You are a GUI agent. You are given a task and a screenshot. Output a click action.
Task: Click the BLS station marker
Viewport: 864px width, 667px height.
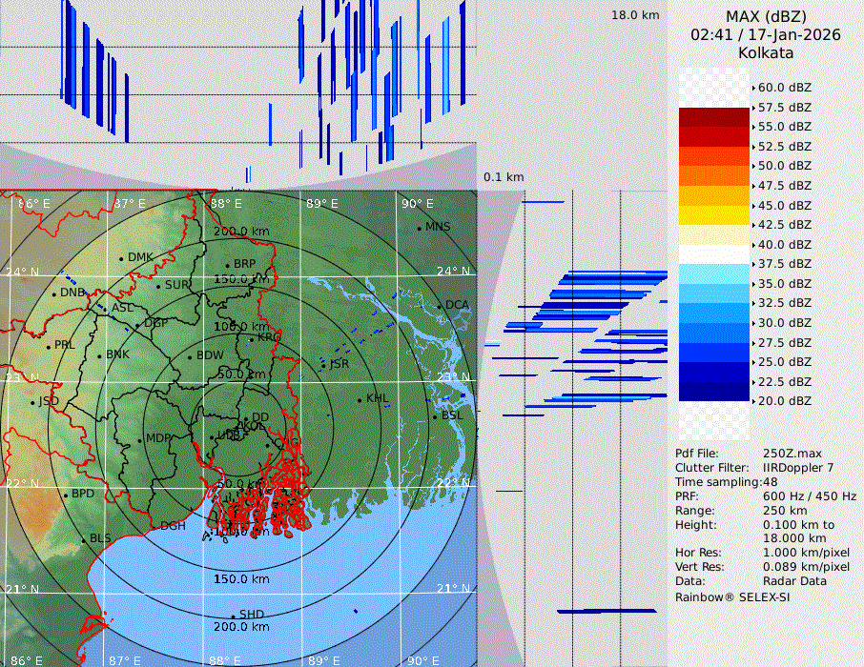point(84,540)
